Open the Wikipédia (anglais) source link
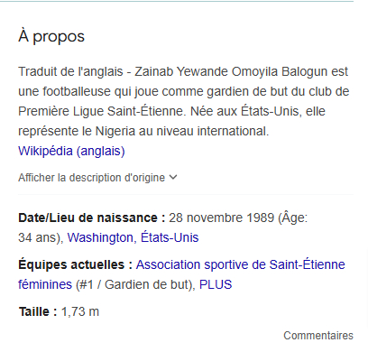Image resolution: width=368 pixels, height=352 pixels. [x=71, y=151]
